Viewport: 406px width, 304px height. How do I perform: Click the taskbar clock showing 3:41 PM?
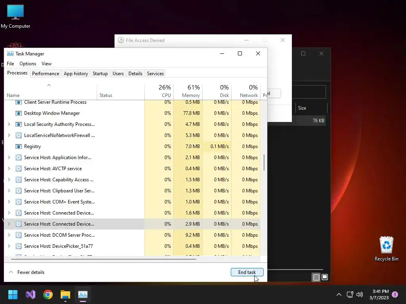(x=379, y=294)
